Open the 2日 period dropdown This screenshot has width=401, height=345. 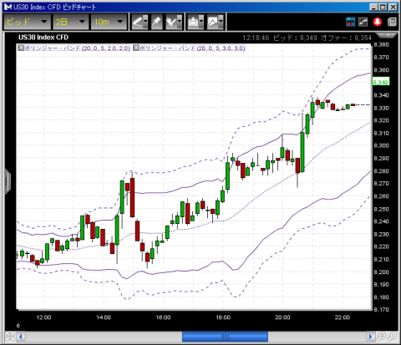70,22
